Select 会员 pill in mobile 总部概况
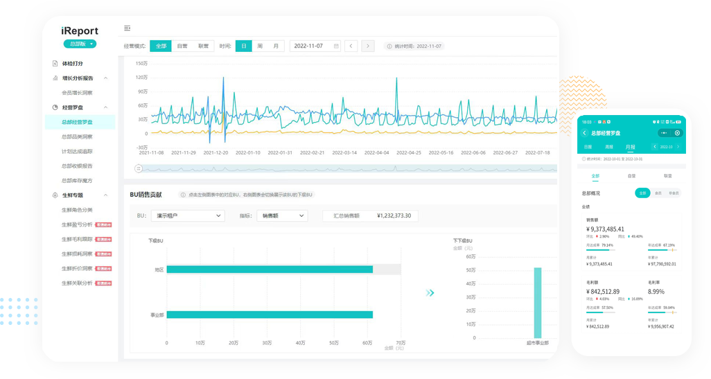This screenshot has width=711, height=379. tap(658, 193)
